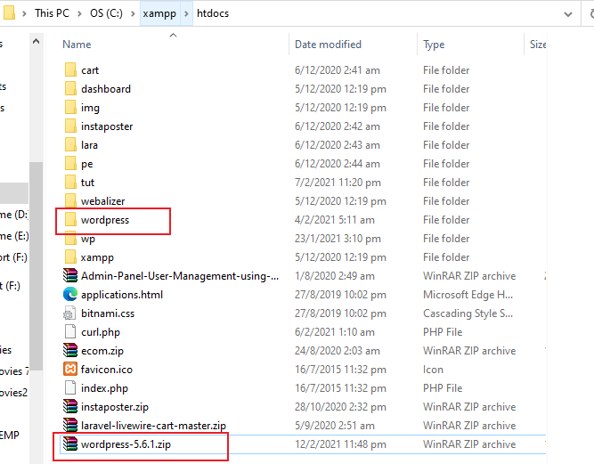Click the navigation pane scroll-up arrow
This screenshot has height=464, width=594.
point(36,41)
